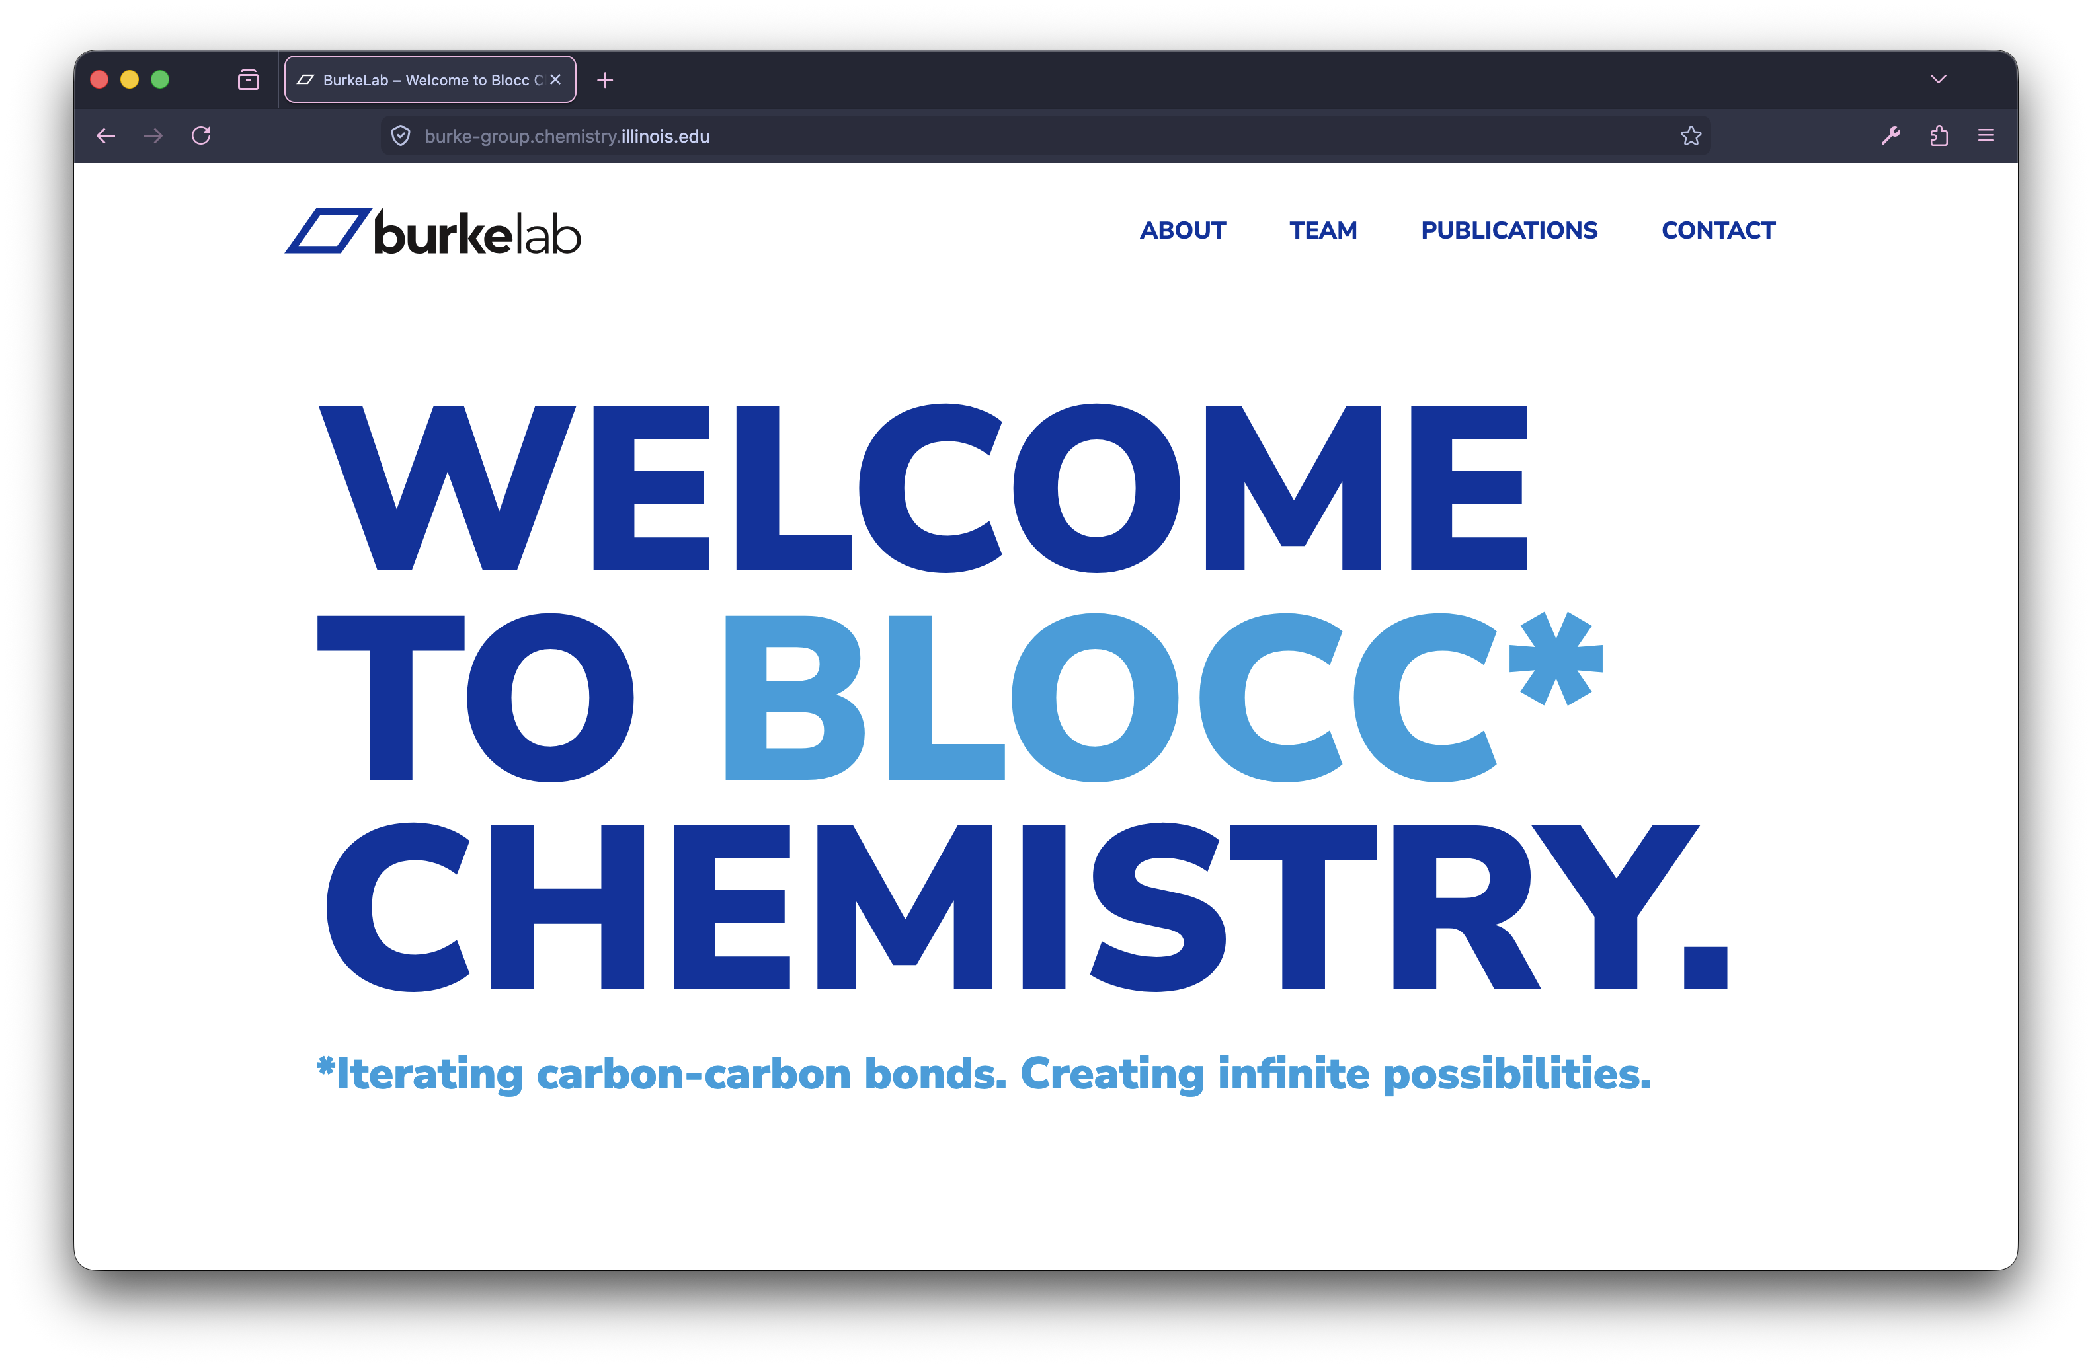Reload the BurkeLab page
Screen dimensions: 2092x1368
[x=200, y=135]
